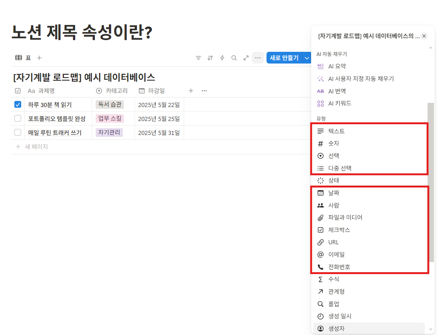The image size is (437, 335).
Task: Uncheck the 하루 30분 책 읽기 checkbox
Action: point(17,104)
